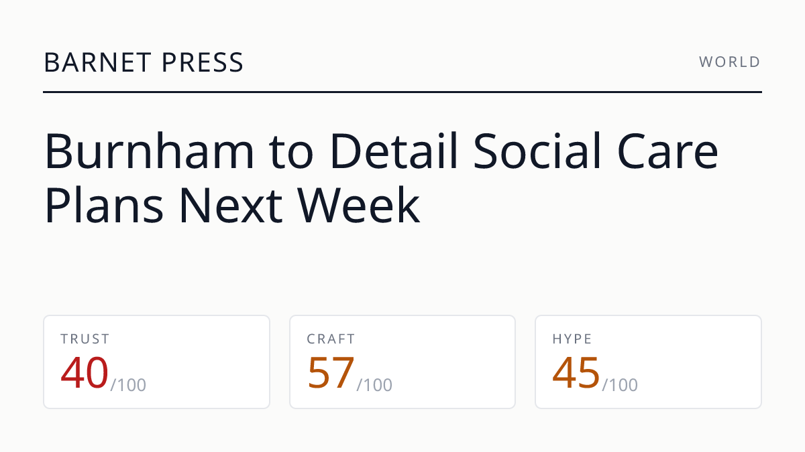Screen dimensions: 805x452
Task: Open the WORLD section label
Action: [730, 62]
